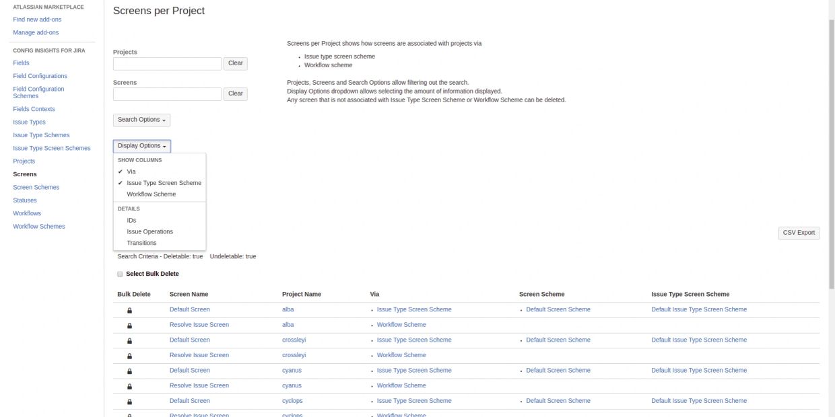Open Default Issue Type Screen Scheme in cyanus row
The height and width of the screenshot is (417, 835).
pyautogui.click(x=699, y=370)
